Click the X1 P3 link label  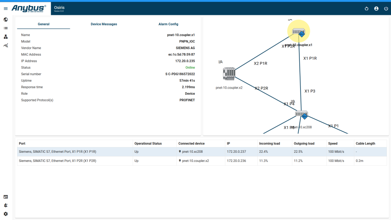point(310,91)
